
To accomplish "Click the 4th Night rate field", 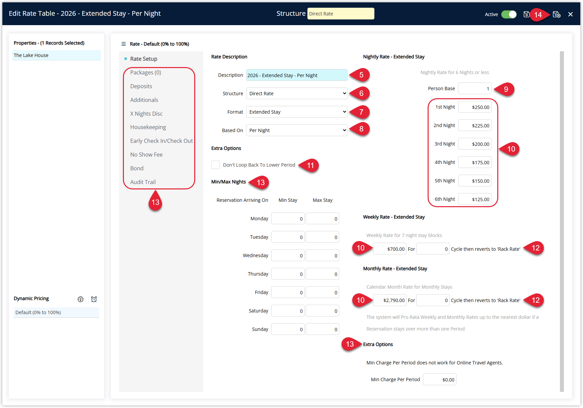I will (x=475, y=162).
